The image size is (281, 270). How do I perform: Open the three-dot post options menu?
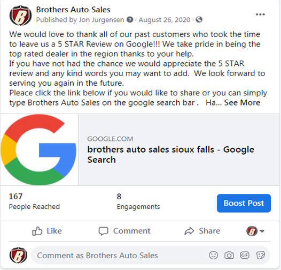point(260,14)
